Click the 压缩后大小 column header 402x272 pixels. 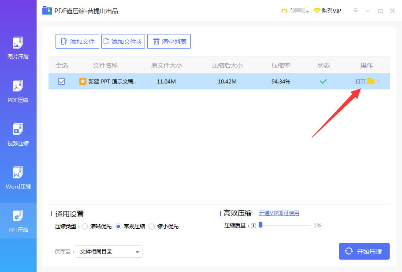(x=227, y=65)
